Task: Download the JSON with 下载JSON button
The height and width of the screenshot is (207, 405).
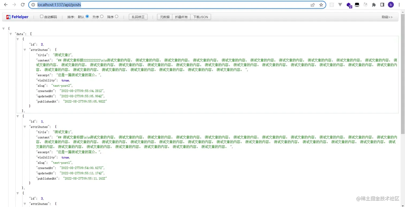Action: 201,17
